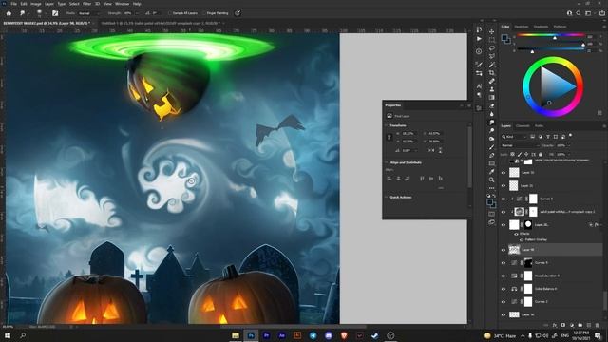Open the Kind layer filter dropdown
Viewport: 608px width, 342px height.
[x=514, y=137]
